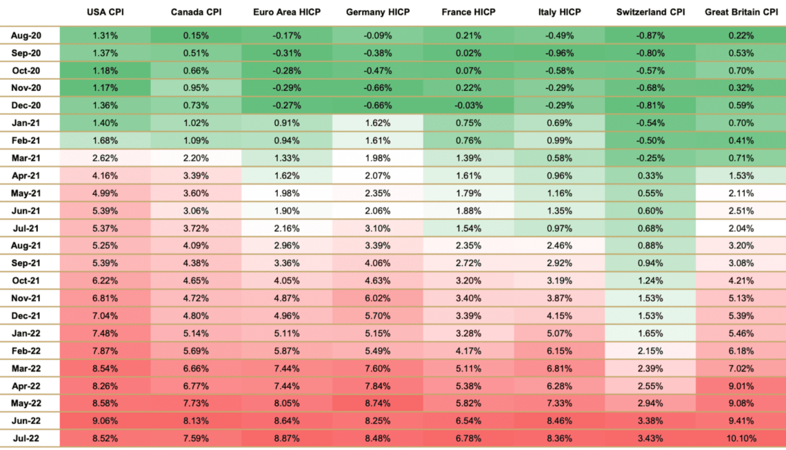
Task: Click the Euro Area HICP header
Action: pos(286,12)
